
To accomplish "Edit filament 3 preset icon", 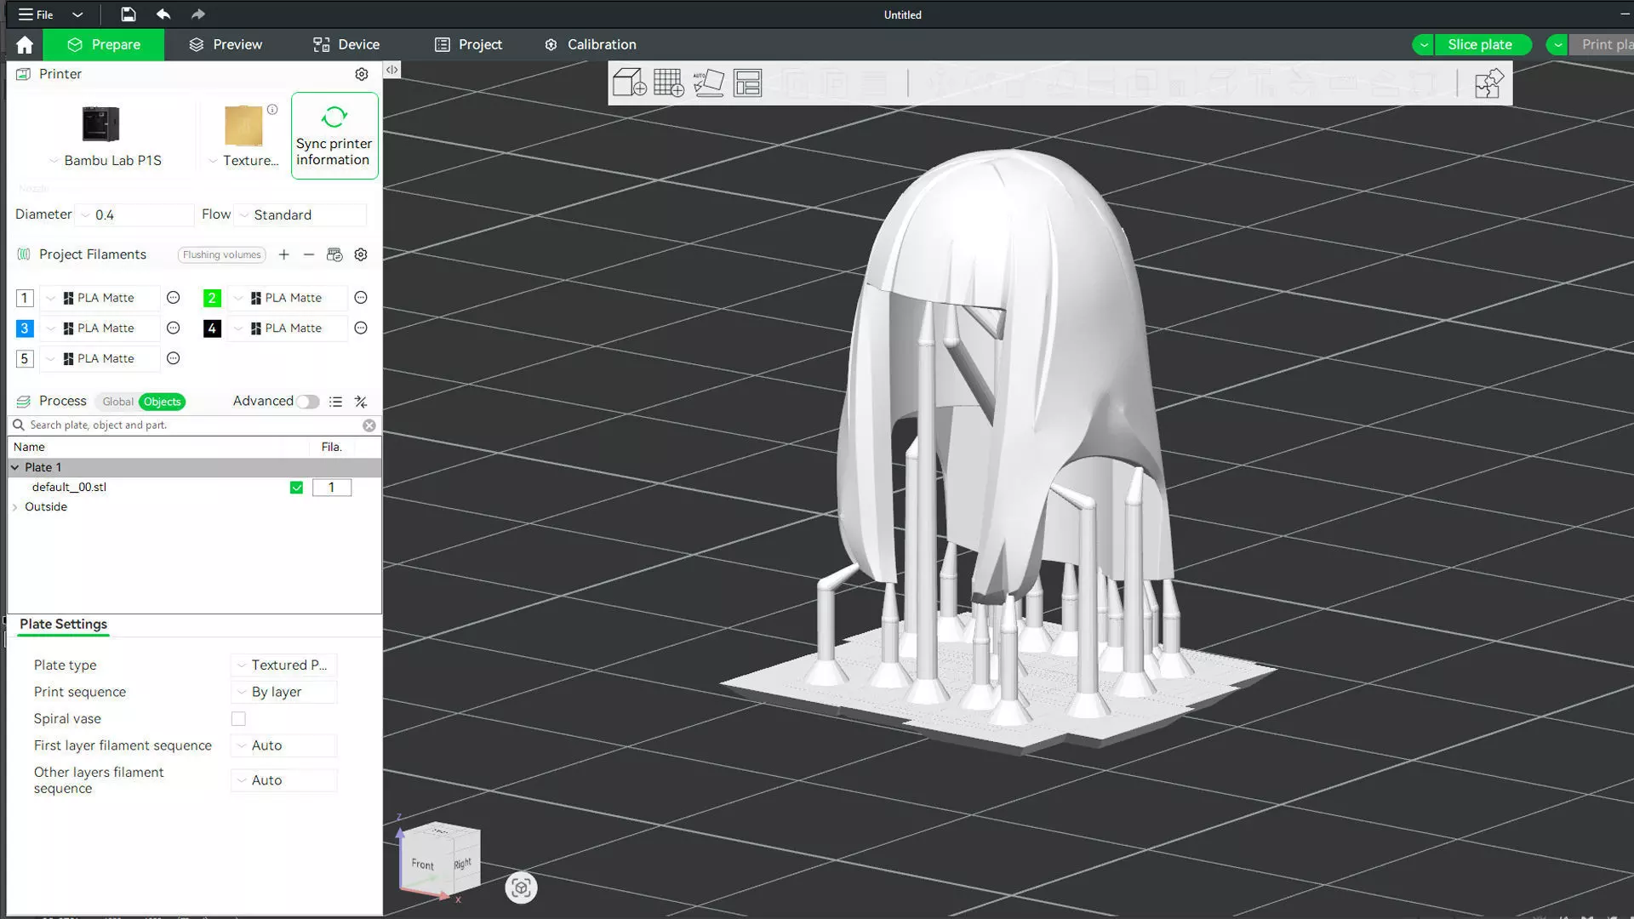I will point(174,328).
